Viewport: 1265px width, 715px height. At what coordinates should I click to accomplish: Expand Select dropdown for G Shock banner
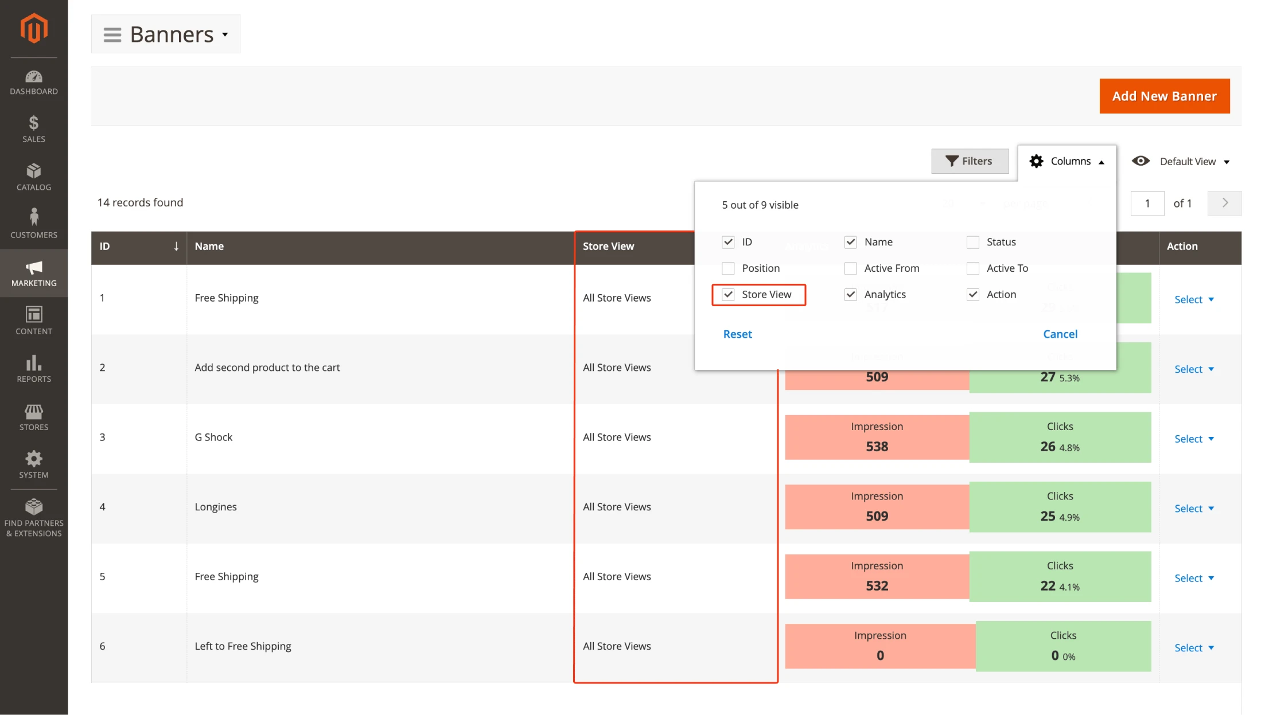tap(1194, 439)
